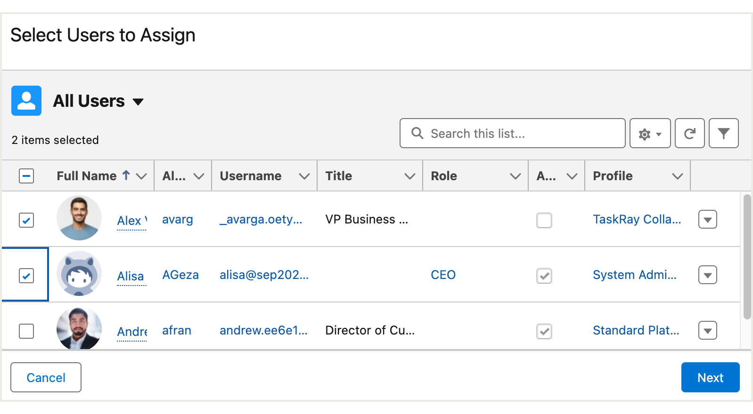Click Andrew's profile photo
753x414 pixels.
tap(79, 328)
